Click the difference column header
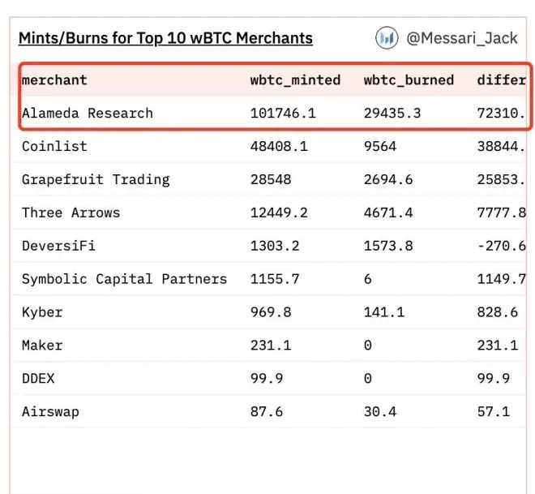The image size is (535, 494). pos(502,80)
